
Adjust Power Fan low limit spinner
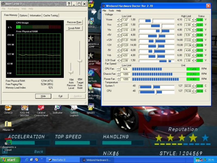[119, 79]
